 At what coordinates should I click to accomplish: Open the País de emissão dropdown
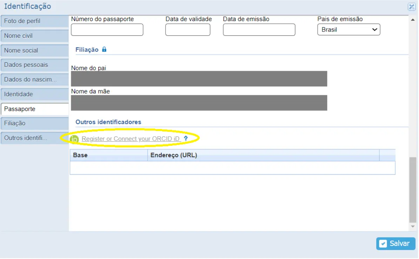(349, 30)
